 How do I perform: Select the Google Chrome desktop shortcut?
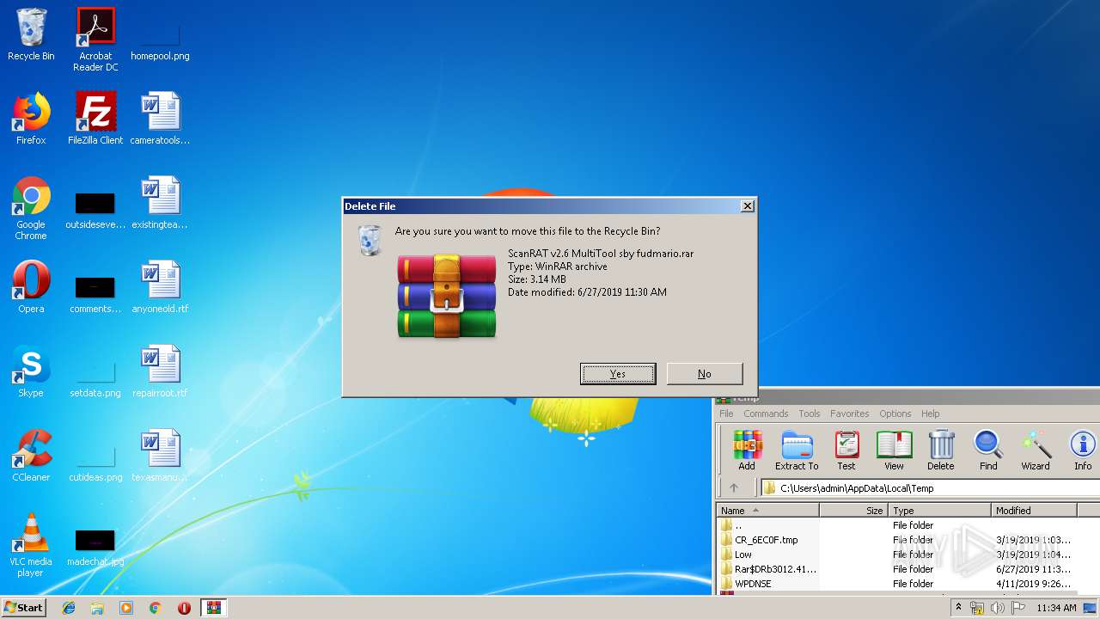(31, 208)
